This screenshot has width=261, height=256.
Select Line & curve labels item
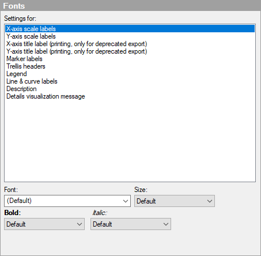(x=130, y=81)
